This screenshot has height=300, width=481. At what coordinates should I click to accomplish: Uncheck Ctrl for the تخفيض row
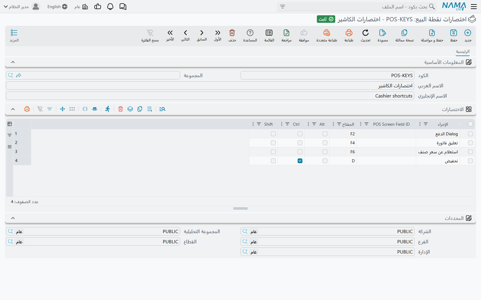tap(300, 161)
